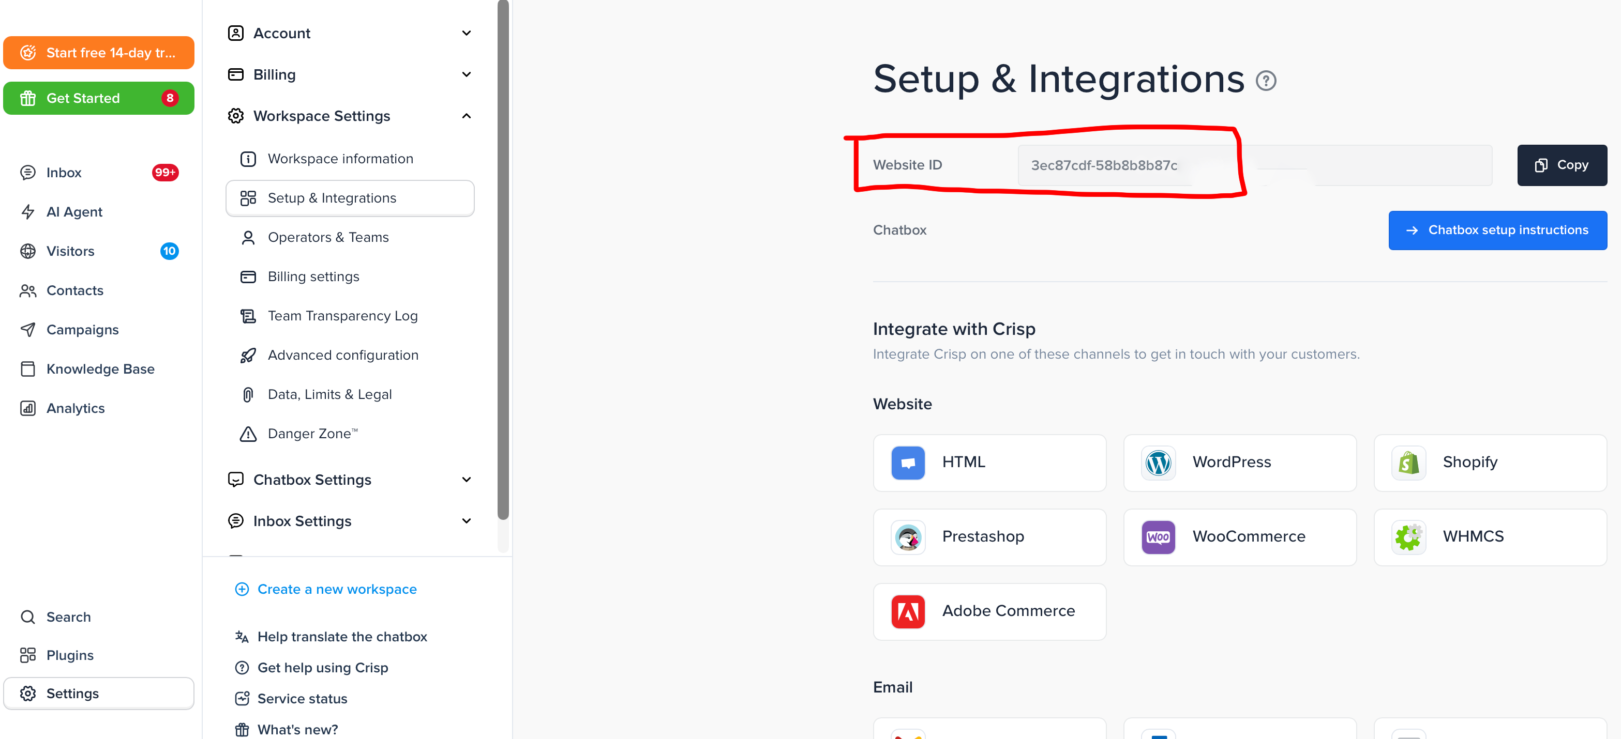This screenshot has height=739, width=1621.
Task: Open the HTML integration card
Action: tap(989, 463)
